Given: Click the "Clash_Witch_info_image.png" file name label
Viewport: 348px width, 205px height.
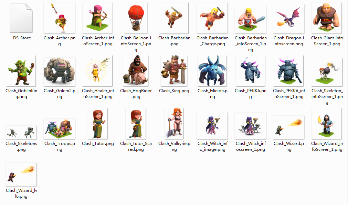Looking at the screenshot, I should point(212,146).
